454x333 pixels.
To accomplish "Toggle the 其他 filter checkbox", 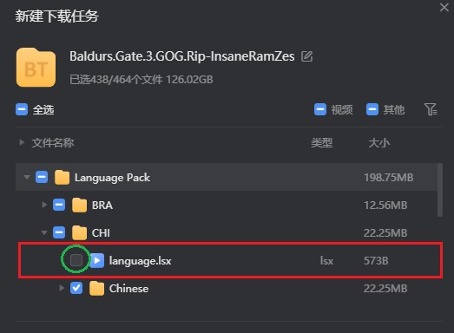I will (x=372, y=109).
